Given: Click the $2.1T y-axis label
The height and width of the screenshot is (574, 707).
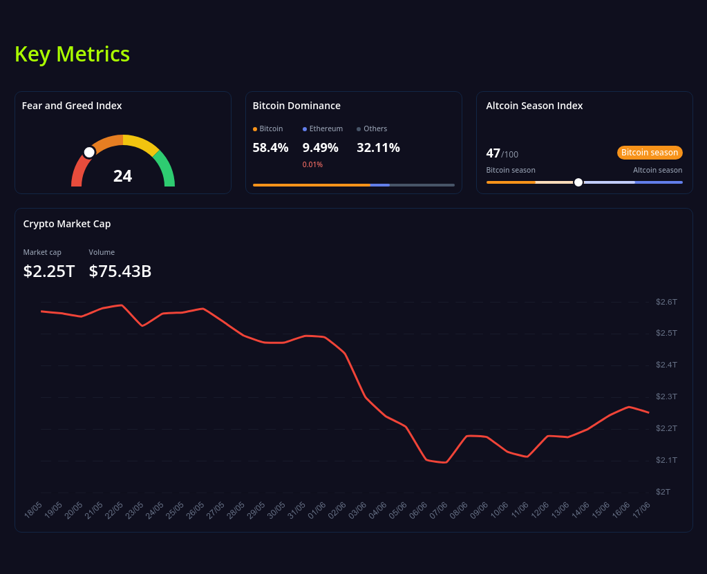Looking at the screenshot, I should pos(666,460).
